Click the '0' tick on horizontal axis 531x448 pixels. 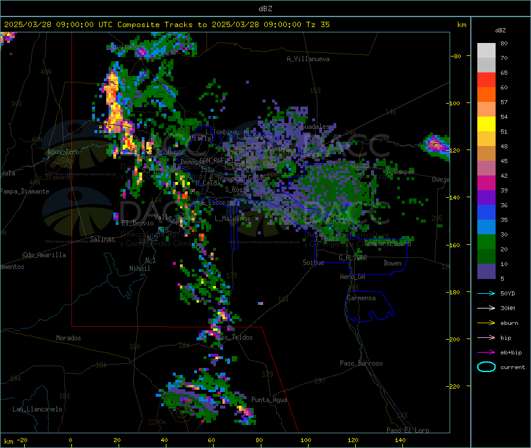(70, 440)
